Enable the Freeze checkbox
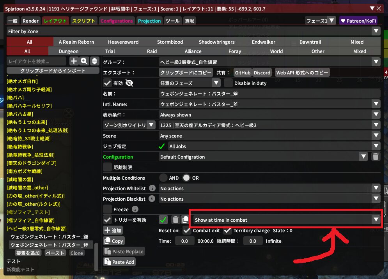 coord(107,209)
